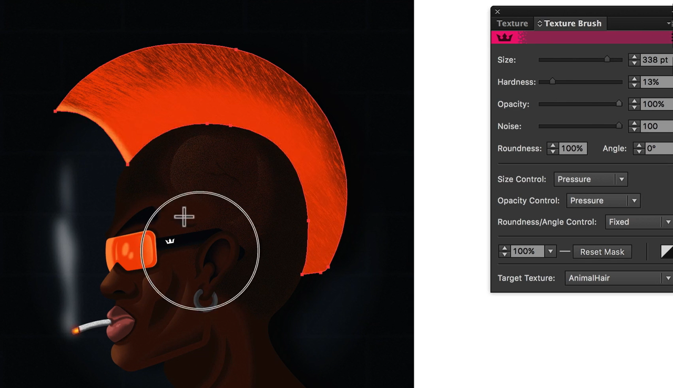This screenshot has width=673, height=388.
Task: Increase brush Size with its up stepper arrow
Action: 634,56
